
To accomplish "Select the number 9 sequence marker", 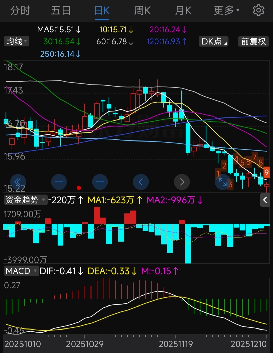I will (266, 172).
